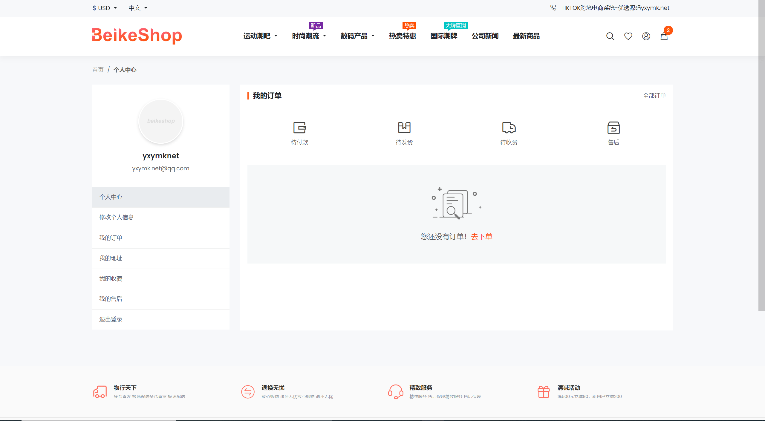Open the 公司新闻 nav item
This screenshot has height=421, width=765.
[485, 36]
